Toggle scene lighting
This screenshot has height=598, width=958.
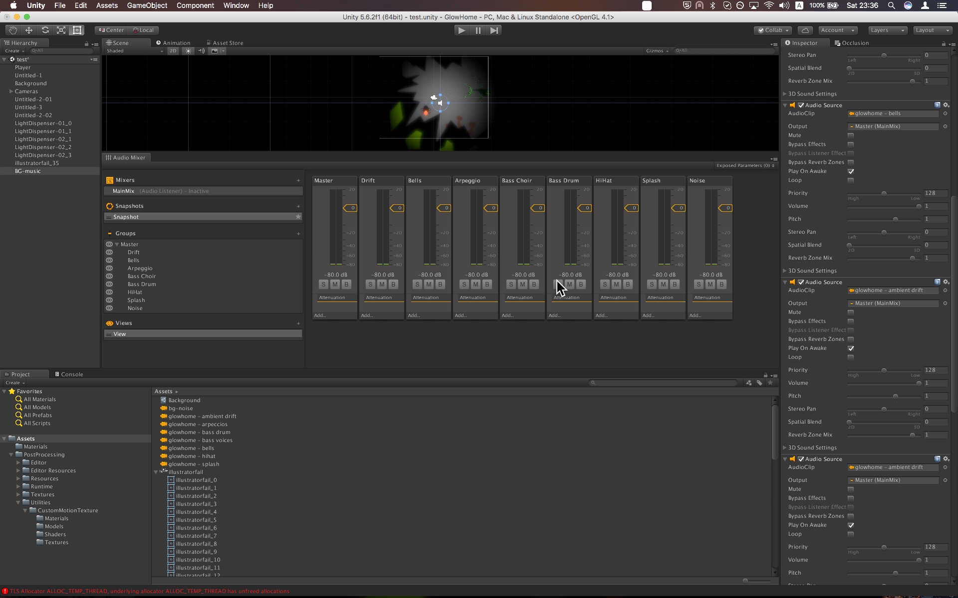pos(188,51)
